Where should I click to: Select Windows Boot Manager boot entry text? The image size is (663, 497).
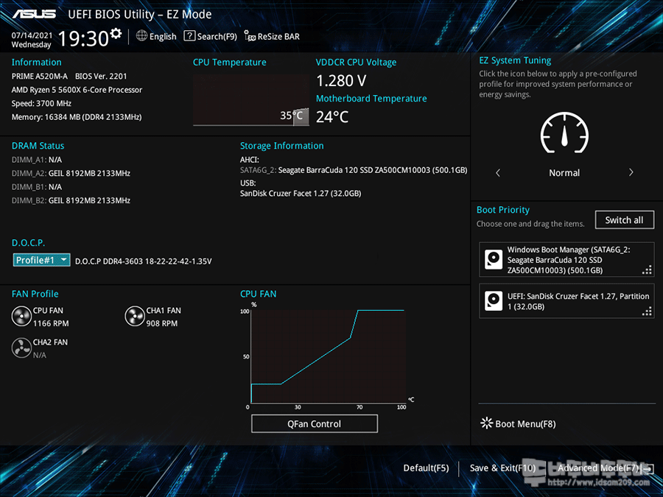point(569,260)
